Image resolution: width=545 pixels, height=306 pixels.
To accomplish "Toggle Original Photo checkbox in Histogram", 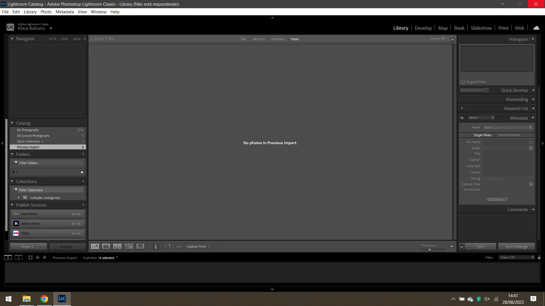I will point(463,82).
